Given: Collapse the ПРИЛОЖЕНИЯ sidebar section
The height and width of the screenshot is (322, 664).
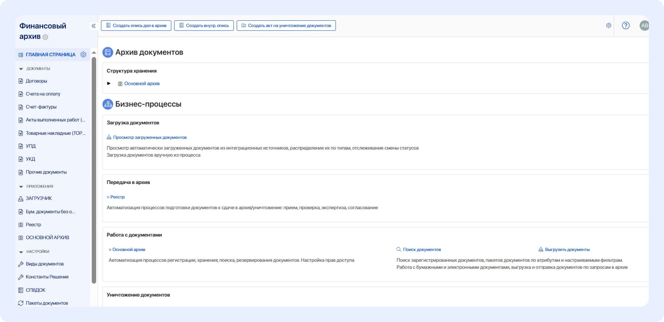Looking at the screenshot, I should (x=21, y=186).
